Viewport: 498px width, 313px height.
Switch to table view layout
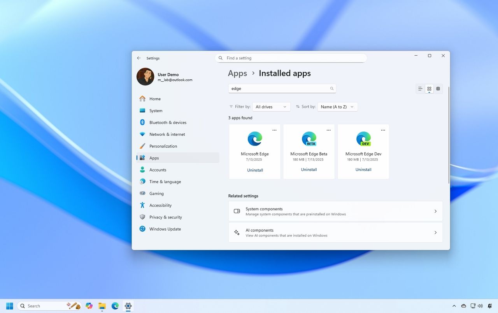[x=438, y=89]
